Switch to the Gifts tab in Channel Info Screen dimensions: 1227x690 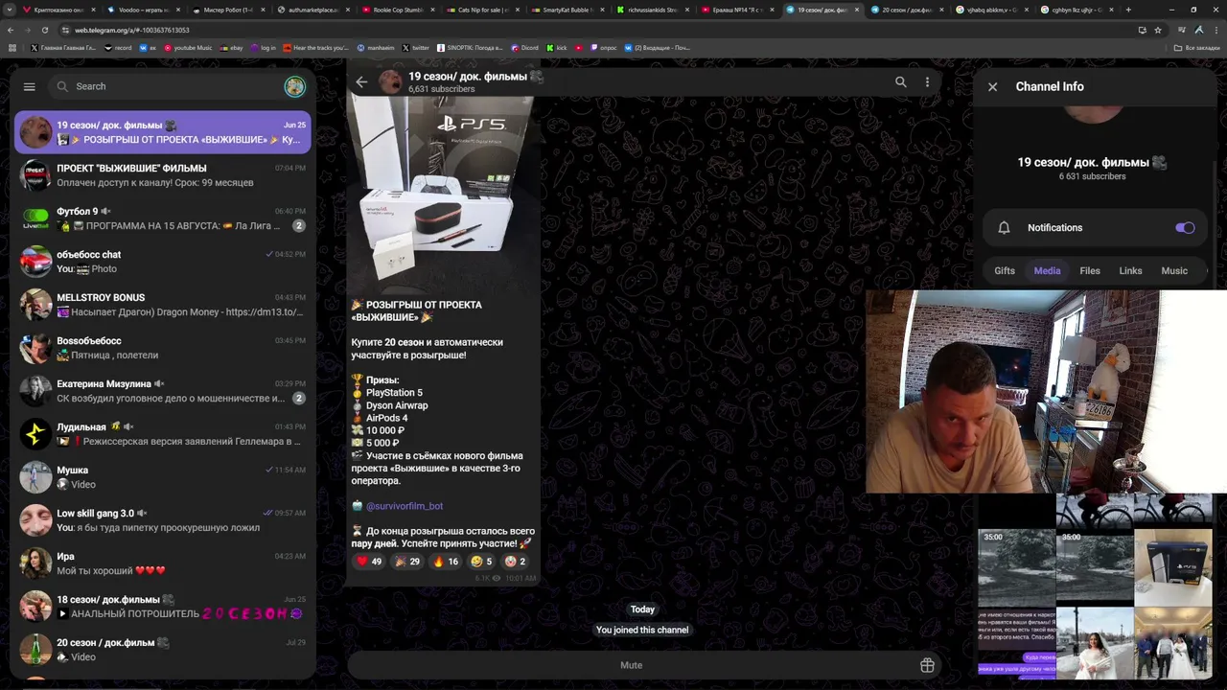point(1005,271)
